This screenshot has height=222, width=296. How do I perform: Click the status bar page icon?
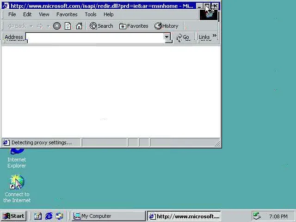pos(6,142)
